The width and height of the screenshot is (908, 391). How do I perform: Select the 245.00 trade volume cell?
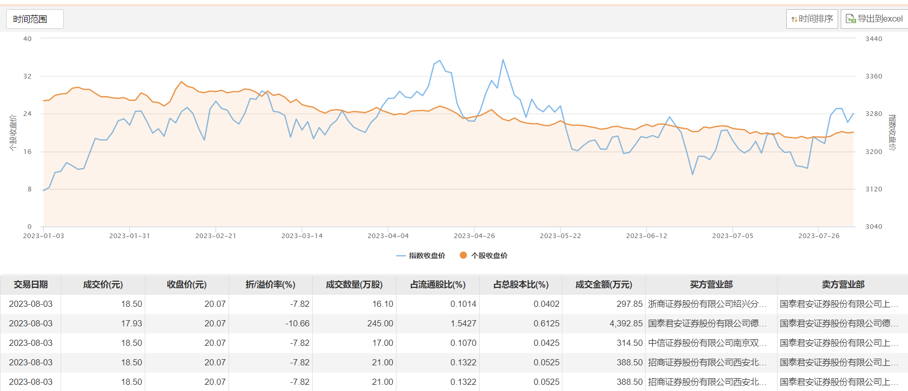[x=354, y=323]
